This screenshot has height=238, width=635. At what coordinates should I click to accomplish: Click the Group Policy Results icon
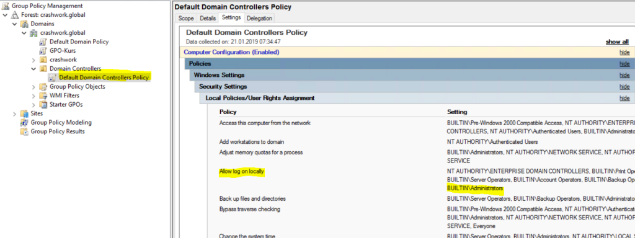click(x=24, y=131)
